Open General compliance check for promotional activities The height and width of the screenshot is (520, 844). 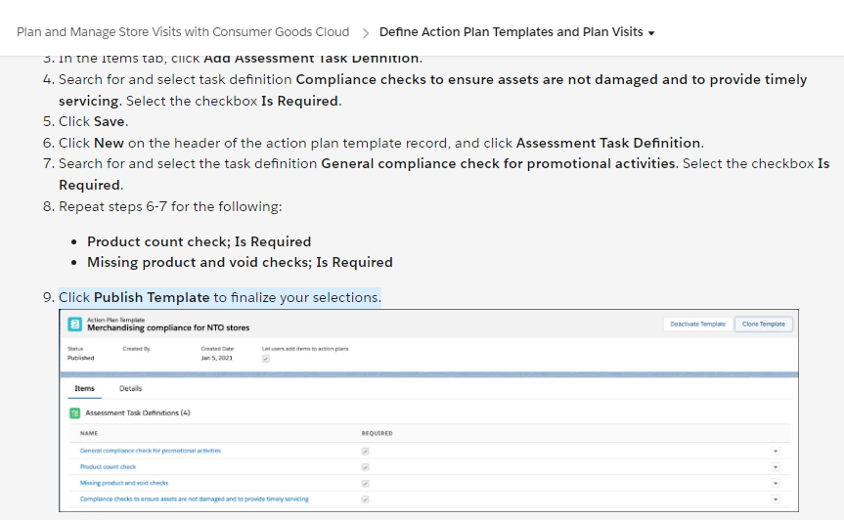(x=151, y=451)
